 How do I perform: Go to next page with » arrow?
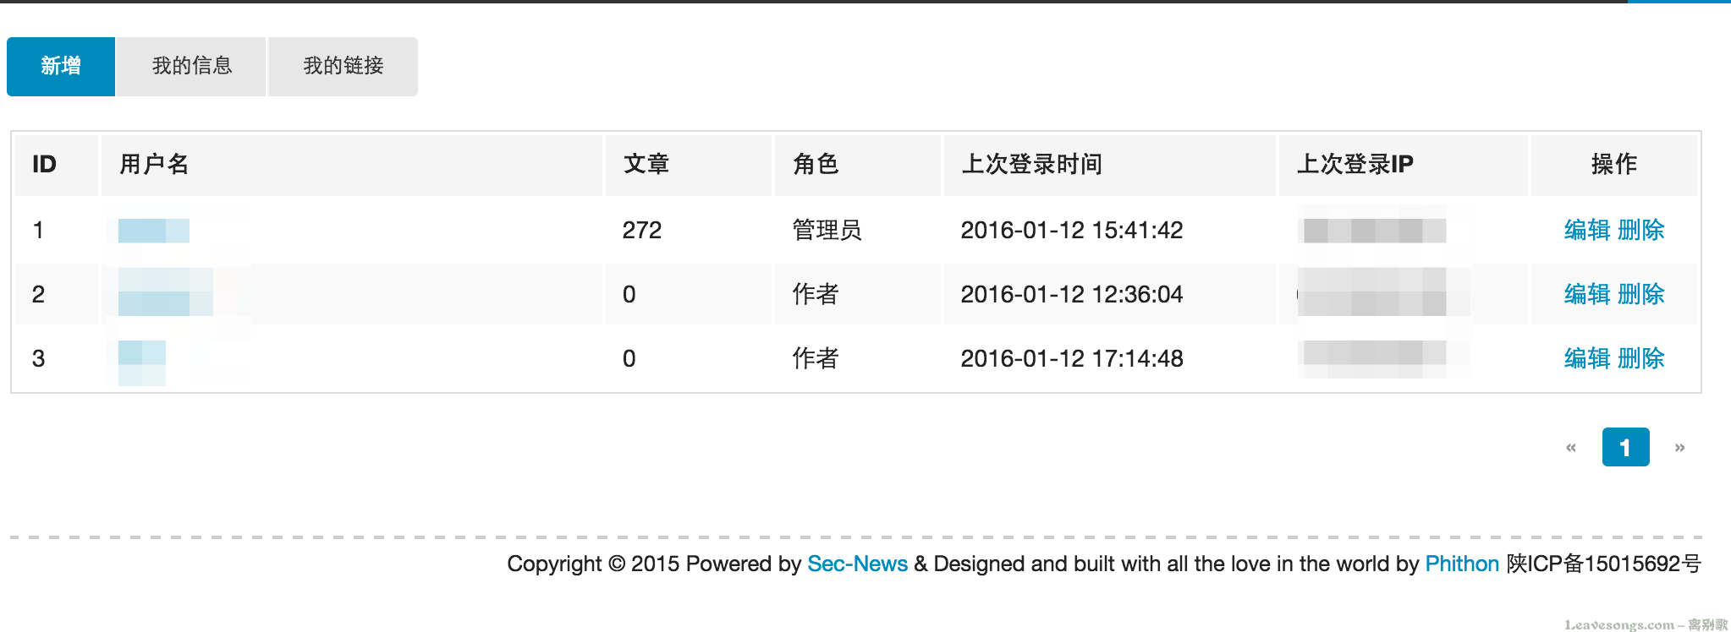click(1680, 447)
